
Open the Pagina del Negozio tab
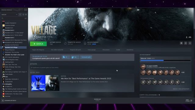tap(38, 50)
